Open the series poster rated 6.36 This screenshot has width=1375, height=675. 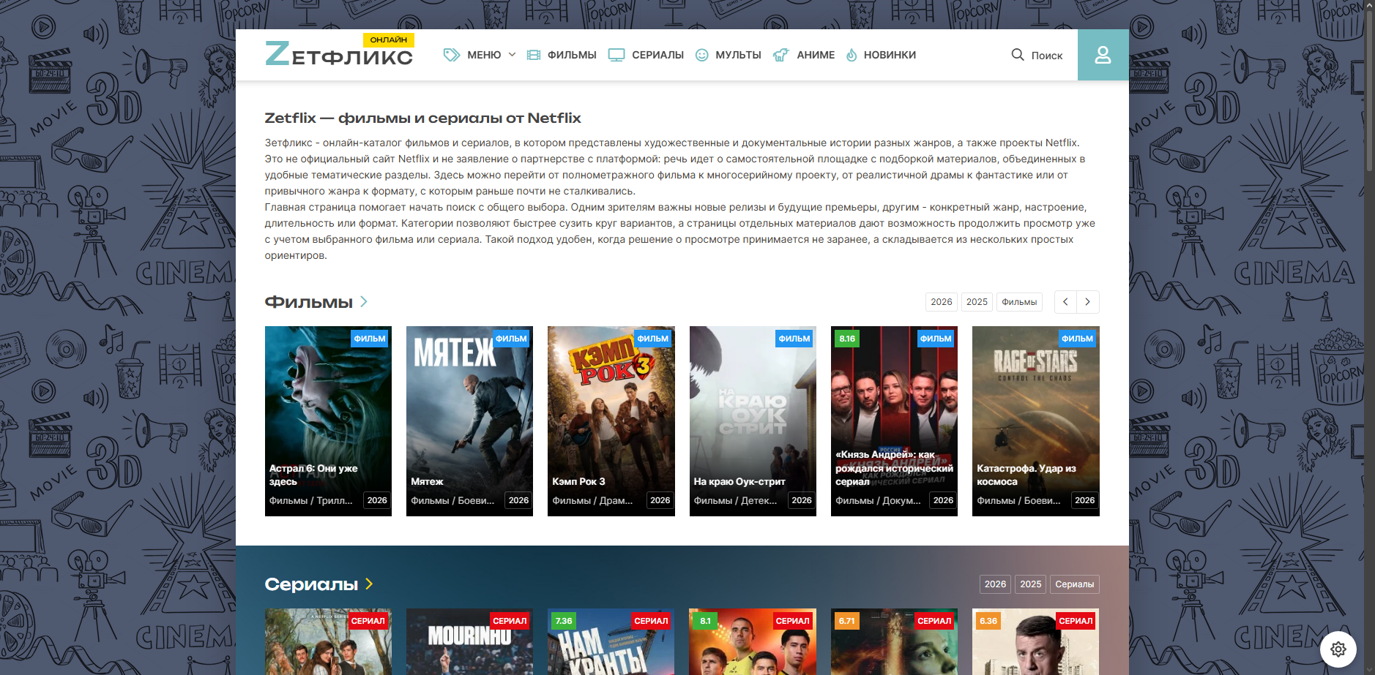click(1036, 641)
